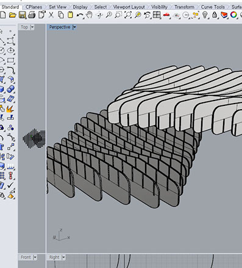Open the Right viewport dropdown arrow

63,258
